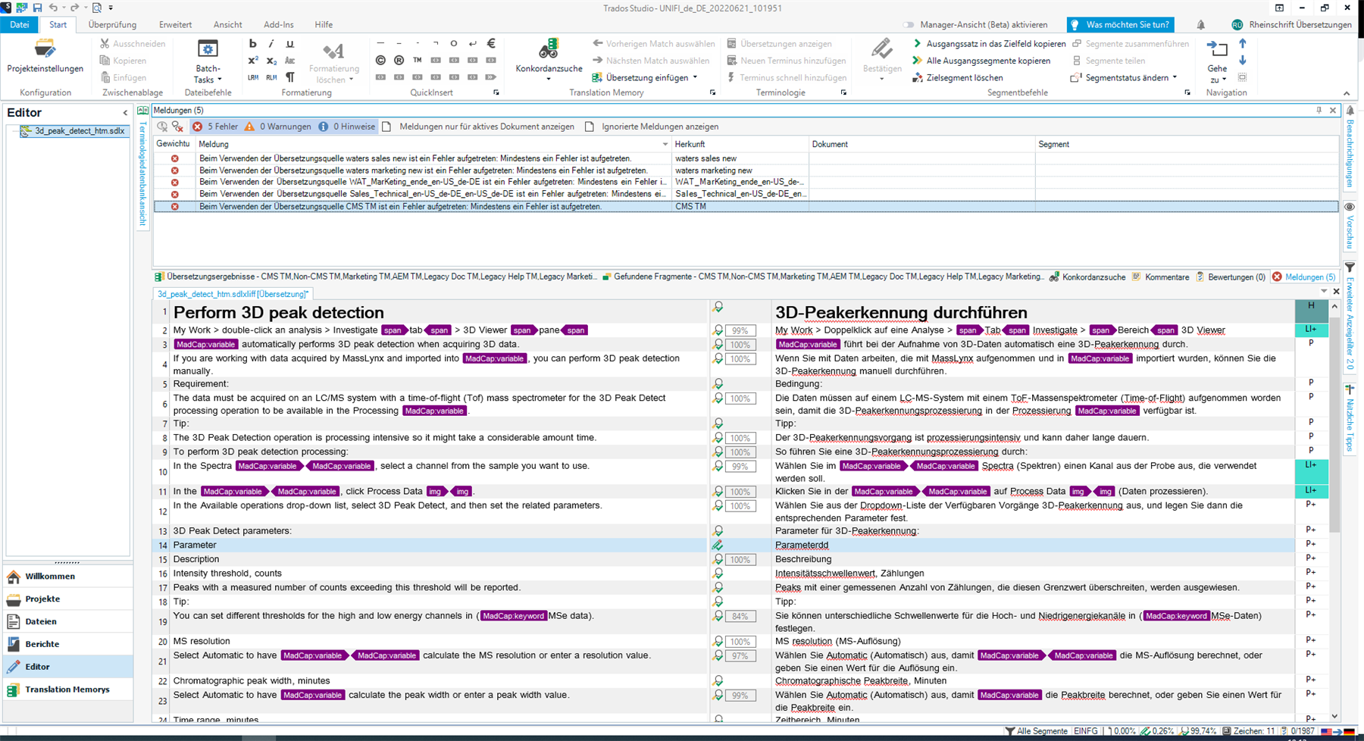
Task: Delete the target segment
Action: 958,77
